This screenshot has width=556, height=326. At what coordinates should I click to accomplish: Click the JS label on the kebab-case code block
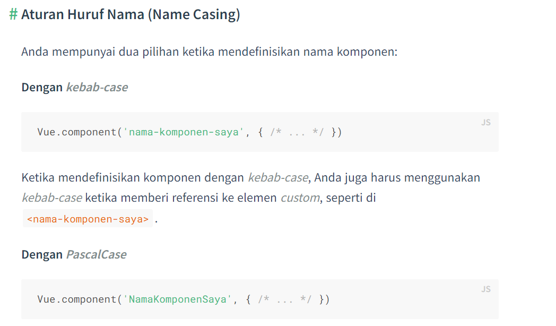coord(486,123)
